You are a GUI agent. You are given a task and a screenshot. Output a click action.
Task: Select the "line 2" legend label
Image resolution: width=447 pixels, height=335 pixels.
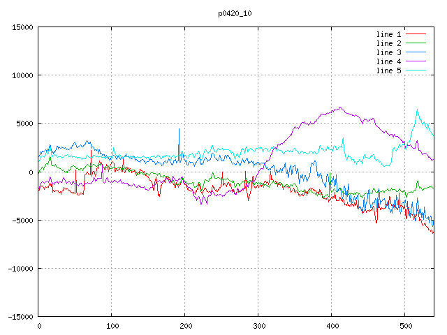[389, 43]
